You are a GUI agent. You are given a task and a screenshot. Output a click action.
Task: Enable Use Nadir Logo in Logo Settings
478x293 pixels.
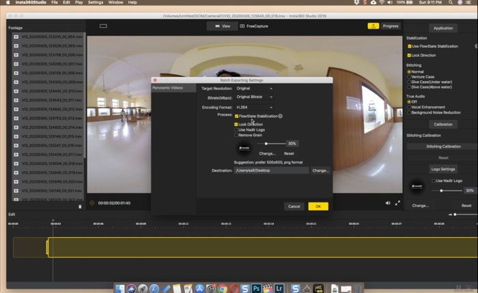pyautogui.click(x=433, y=181)
